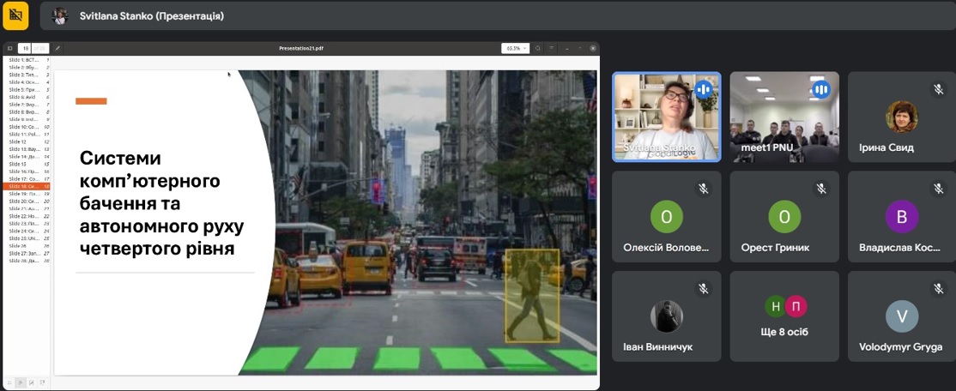Click the muted microphone icon on Ірина Свид's tile
The height and width of the screenshot is (391, 956).
(938, 89)
